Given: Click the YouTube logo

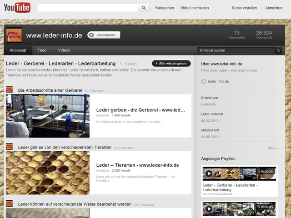Looking at the screenshot, I should point(17,8).
